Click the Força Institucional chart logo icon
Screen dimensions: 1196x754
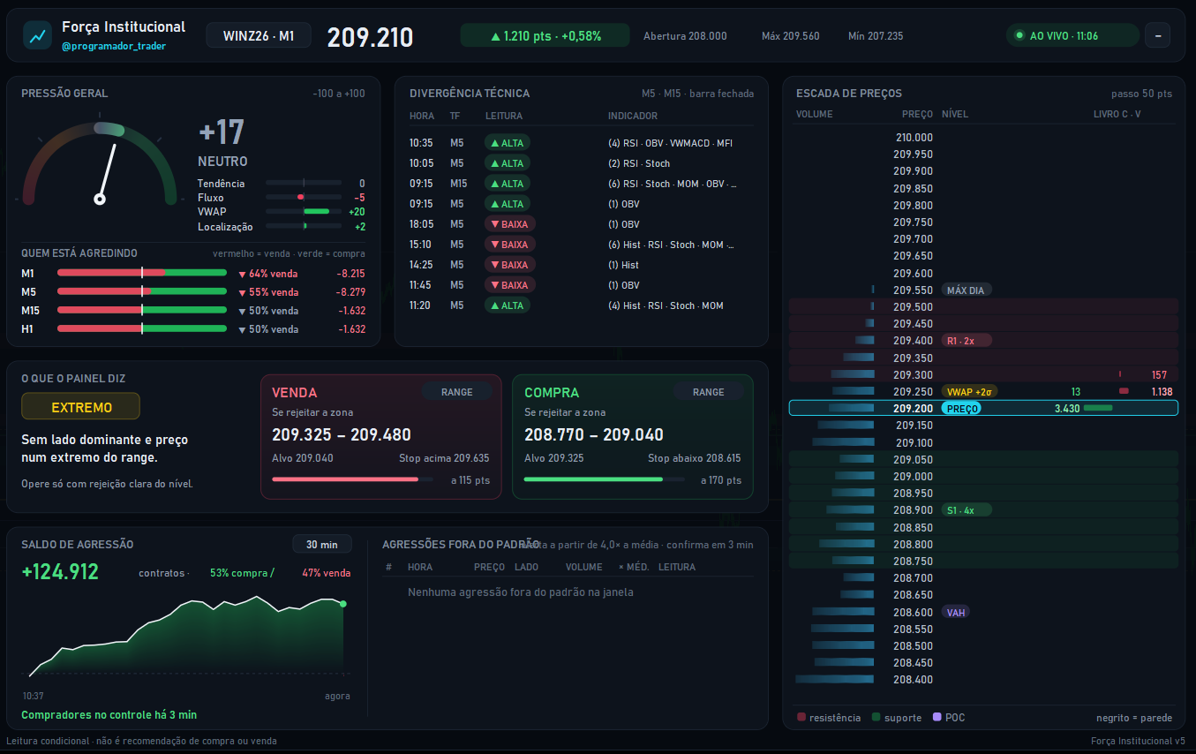point(37,35)
